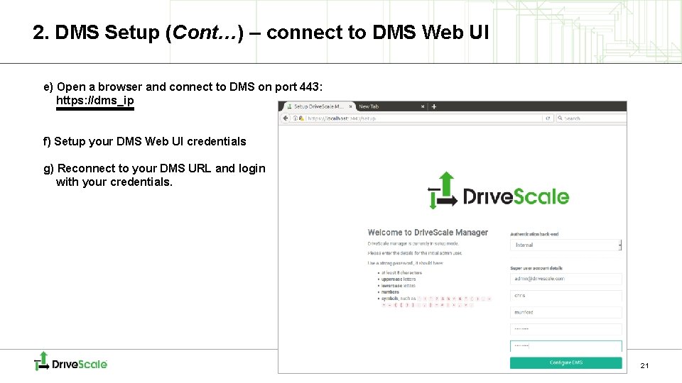Click the DriveScale logo in the web page
The image size is (682, 383).
499,191
